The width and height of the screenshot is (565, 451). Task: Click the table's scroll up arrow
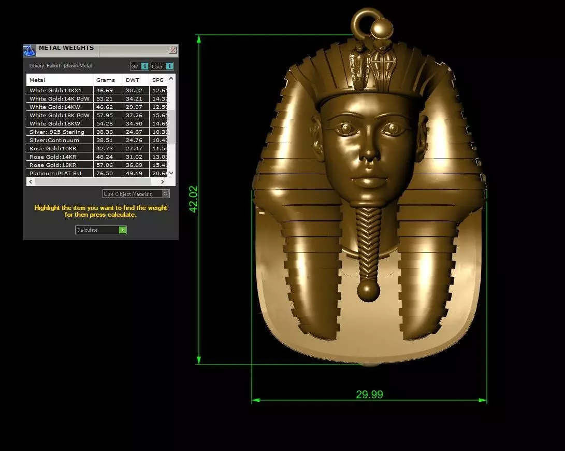point(171,78)
